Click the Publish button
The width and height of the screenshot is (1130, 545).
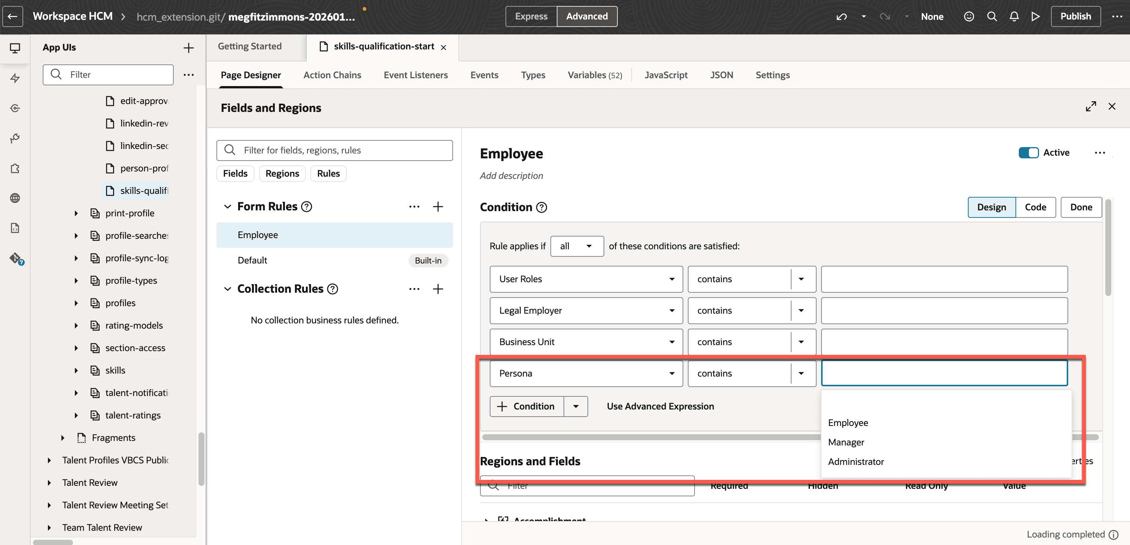pos(1075,17)
